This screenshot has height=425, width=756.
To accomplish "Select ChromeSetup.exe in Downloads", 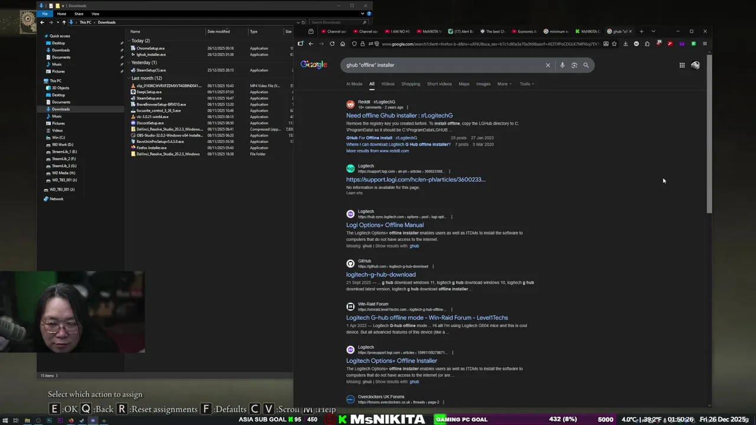I will (x=151, y=48).
